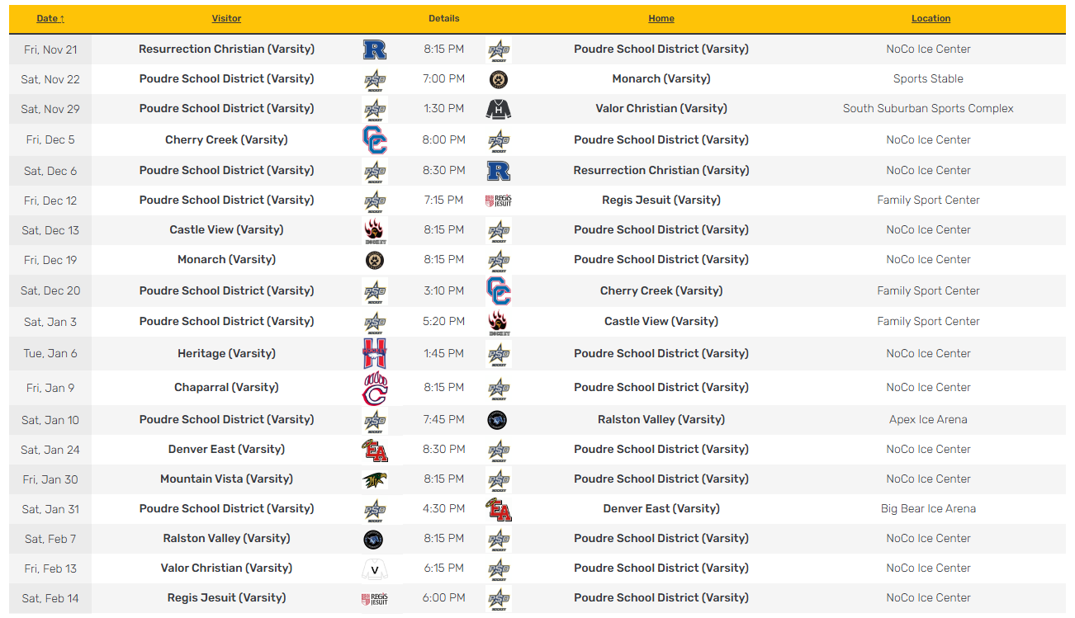Click Chaparral logo in Jan 9 row
The width and height of the screenshot is (1075, 618).
(375, 388)
